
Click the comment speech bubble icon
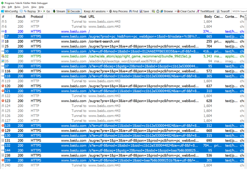[21, 11]
